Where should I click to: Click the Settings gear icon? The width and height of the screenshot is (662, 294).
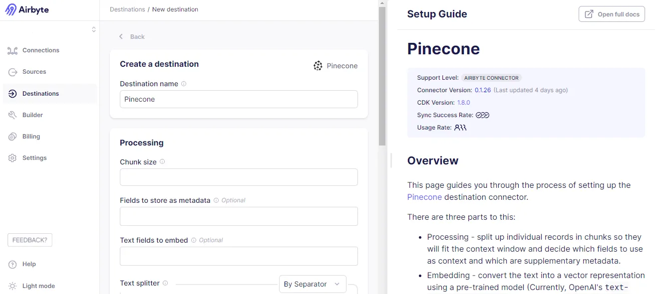tap(12, 158)
